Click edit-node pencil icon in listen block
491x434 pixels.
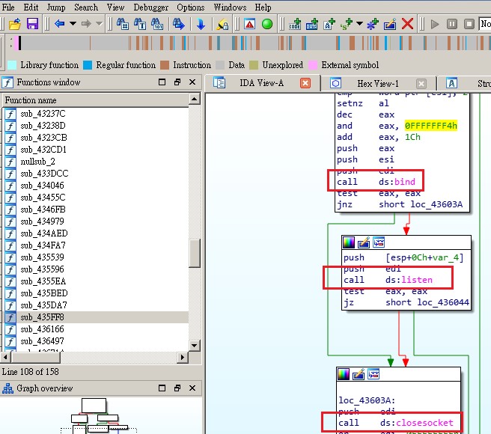pyautogui.click(x=364, y=242)
